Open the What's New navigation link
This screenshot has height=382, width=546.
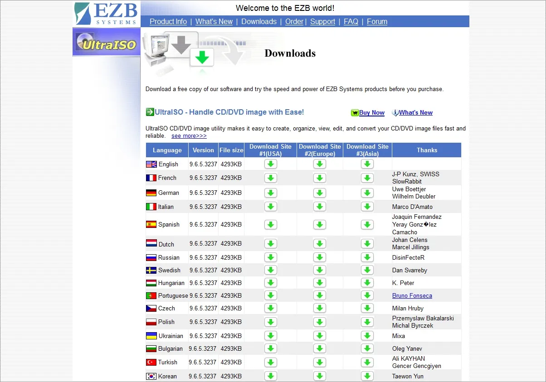[x=214, y=21]
